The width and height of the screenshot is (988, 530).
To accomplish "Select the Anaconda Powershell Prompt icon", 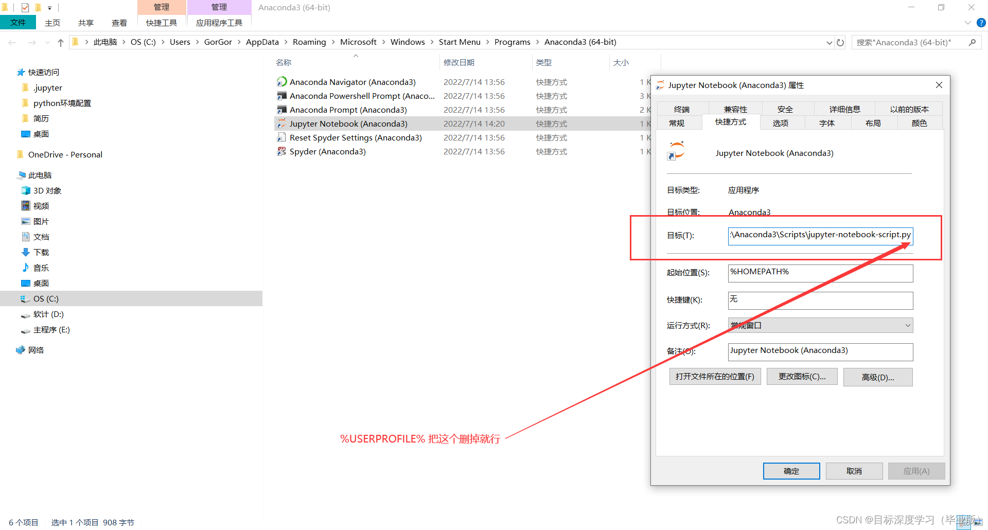I will pyautogui.click(x=281, y=96).
